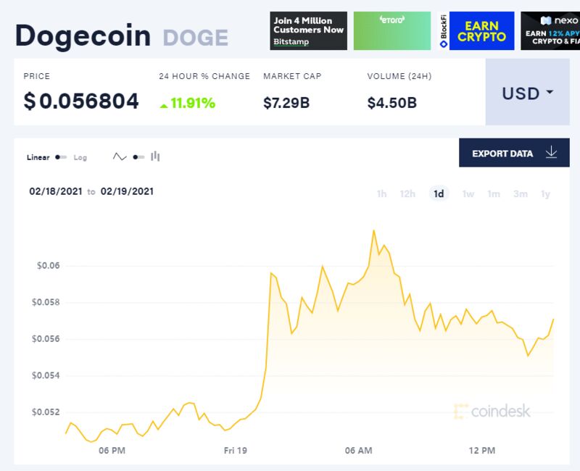Screen dimensions: 580x471
Task: Switch to the 1w time range
Action: tap(468, 193)
